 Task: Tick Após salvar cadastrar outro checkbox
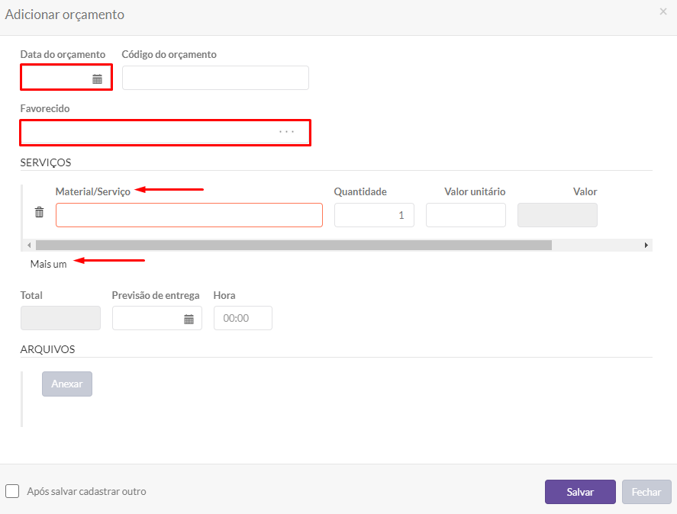12,491
